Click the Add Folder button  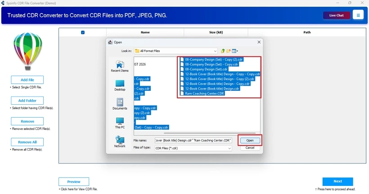click(27, 101)
